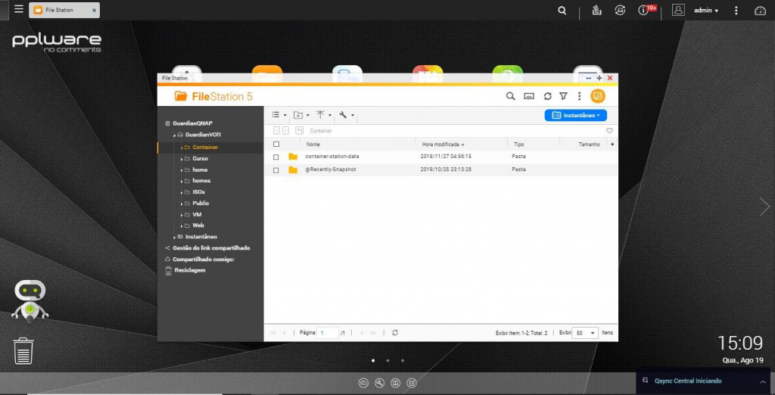Open the smart filter funnel icon

coord(563,96)
